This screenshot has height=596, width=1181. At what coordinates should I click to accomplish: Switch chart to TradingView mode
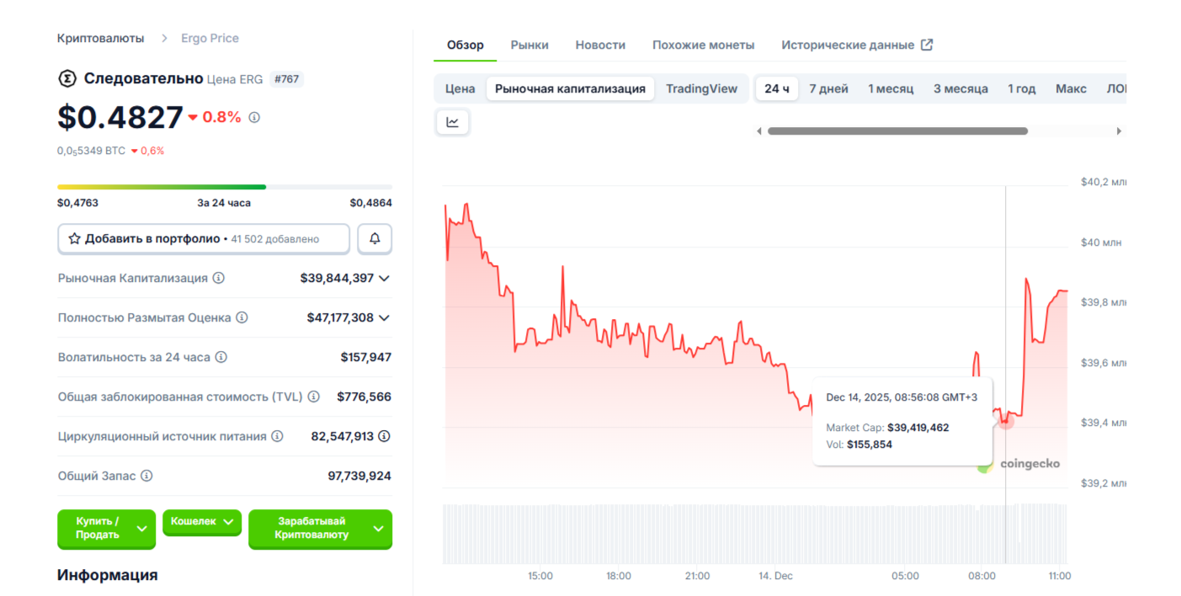click(x=701, y=88)
